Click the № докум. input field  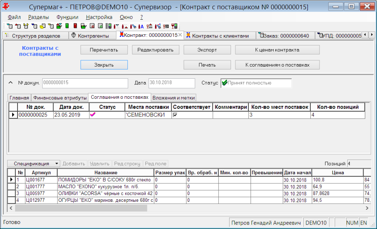[85, 83]
